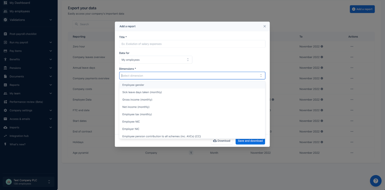This screenshot has width=385, height=190.
Task: Click the What's new lightning icon
Action: [5, 144]
